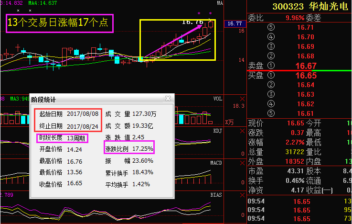Click the sell level ⑤ circled number
The height and width of the screenshot is (224, 352).
272,27
